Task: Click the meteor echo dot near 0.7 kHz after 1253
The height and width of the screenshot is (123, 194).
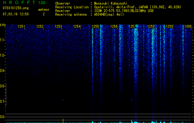Action: [63, 100]
